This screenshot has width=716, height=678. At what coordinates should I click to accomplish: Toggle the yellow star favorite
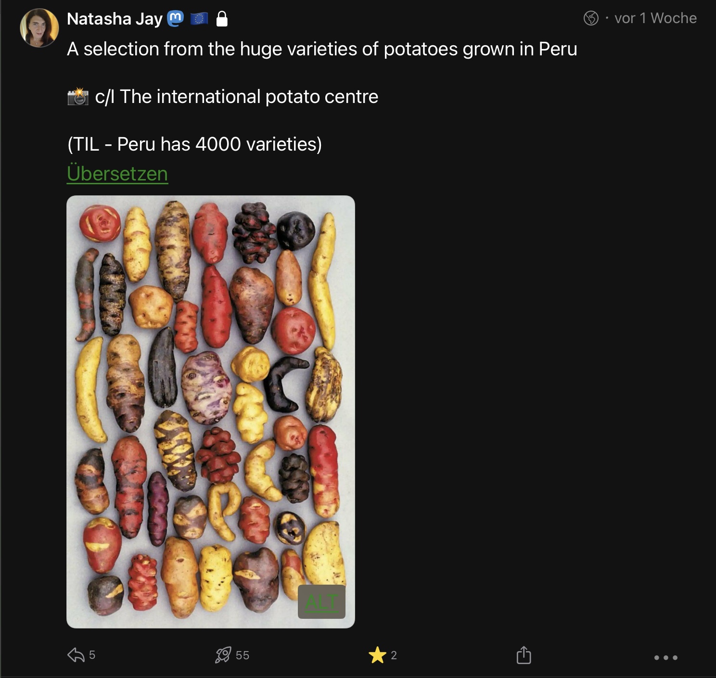[x=377, y=655]
